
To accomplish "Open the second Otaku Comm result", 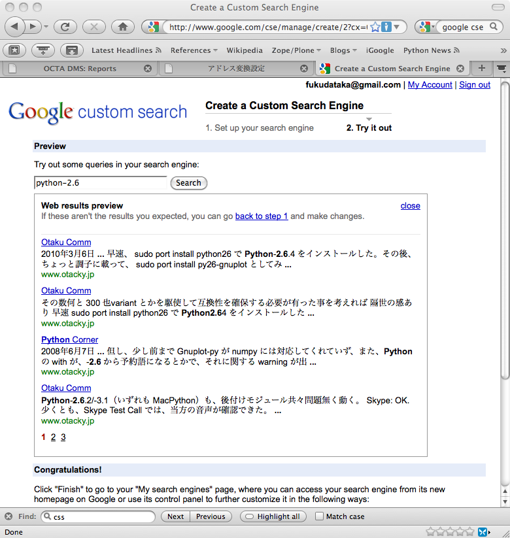I will coord(66,291).
